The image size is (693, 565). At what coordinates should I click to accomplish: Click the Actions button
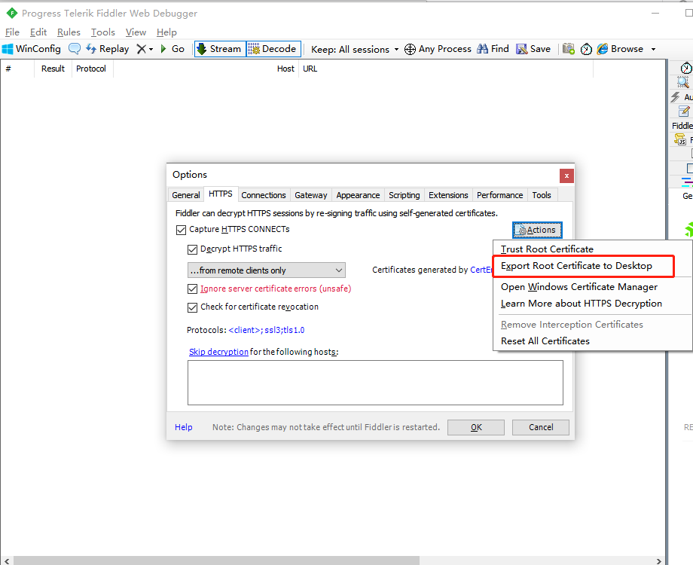coord(537,230)
